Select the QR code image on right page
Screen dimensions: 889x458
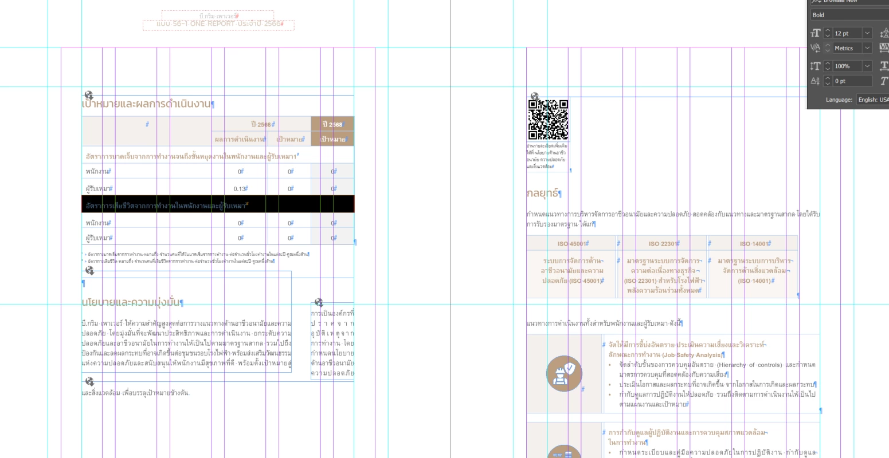548,120
